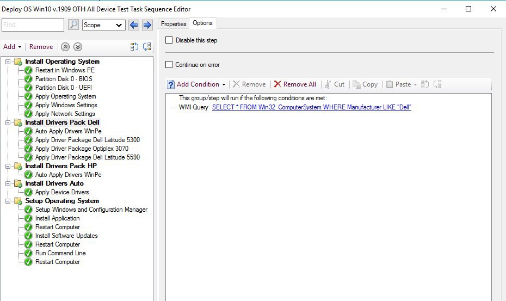
Task: Click the grayed Remove condition button
Action: (249, 84)
